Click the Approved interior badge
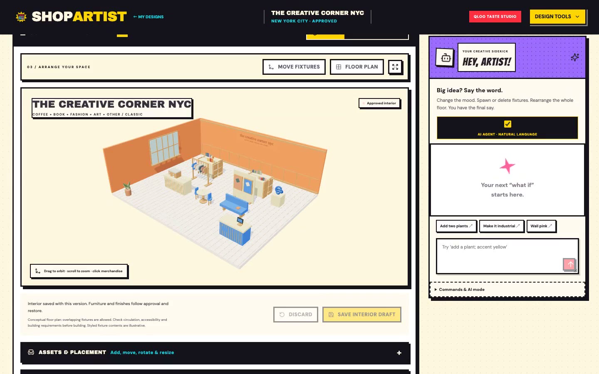Viewport: 599px width, 374px height. tap(379, 103)
